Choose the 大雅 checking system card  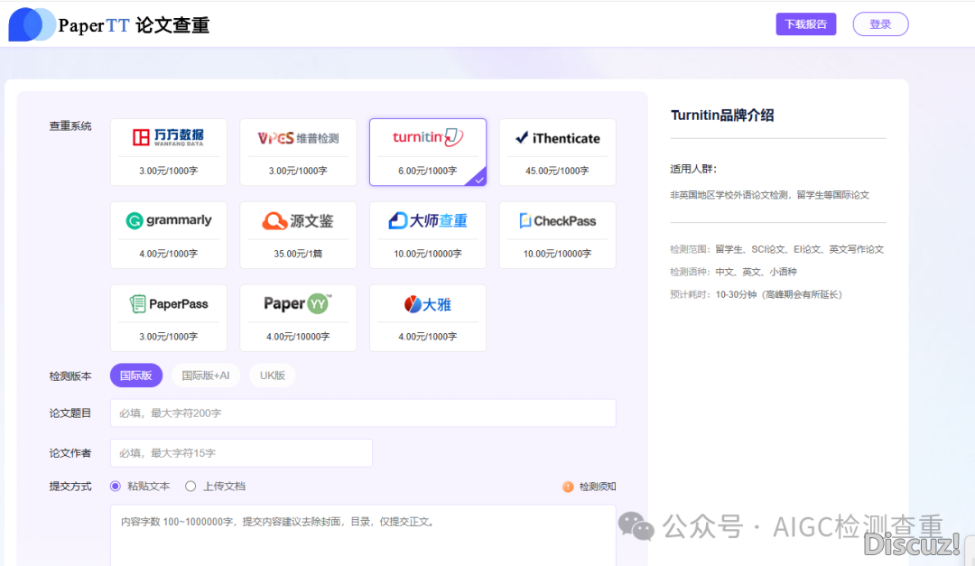click(x=427, y=318)
